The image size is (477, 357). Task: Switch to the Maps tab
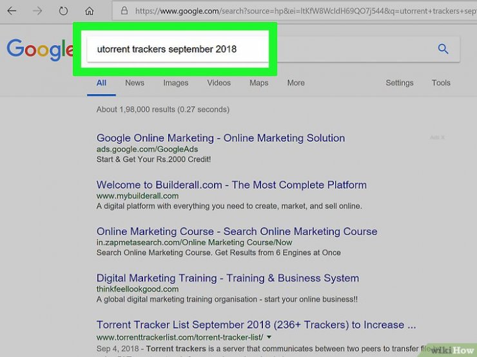[259, 83]
